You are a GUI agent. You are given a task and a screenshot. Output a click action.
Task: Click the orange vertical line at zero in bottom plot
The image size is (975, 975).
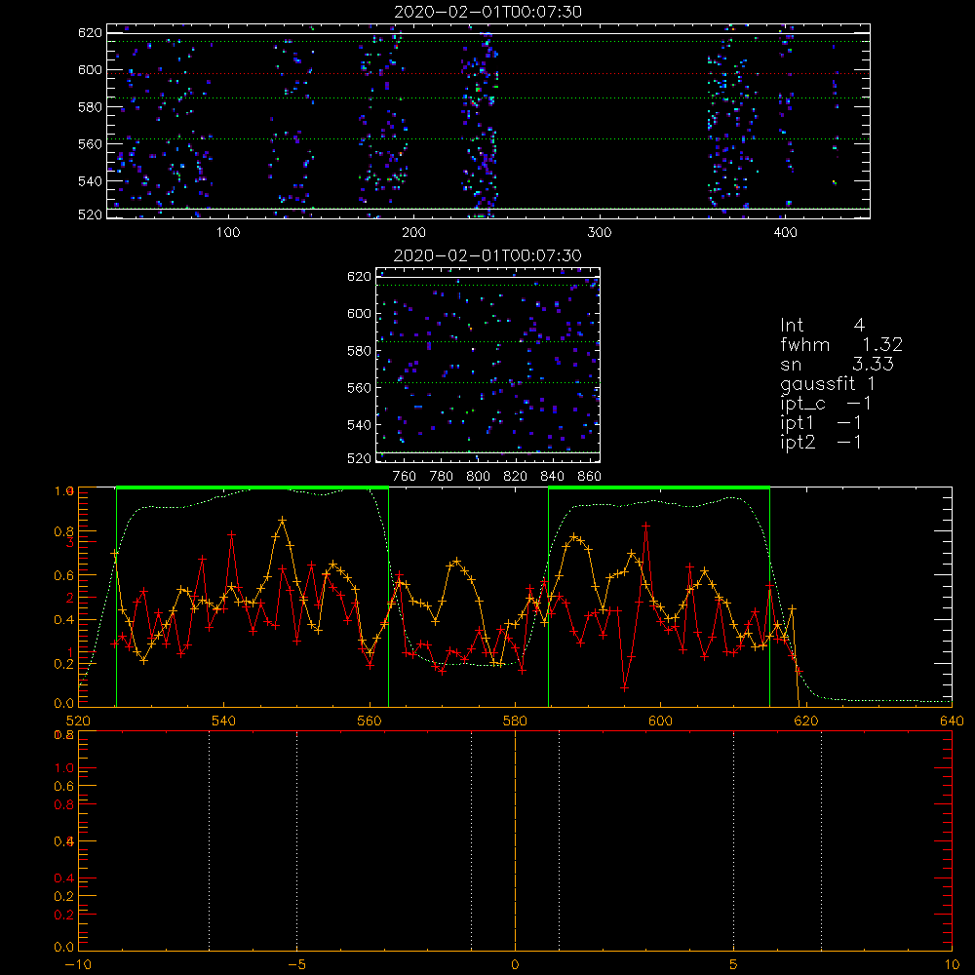(x=515, y=840)
